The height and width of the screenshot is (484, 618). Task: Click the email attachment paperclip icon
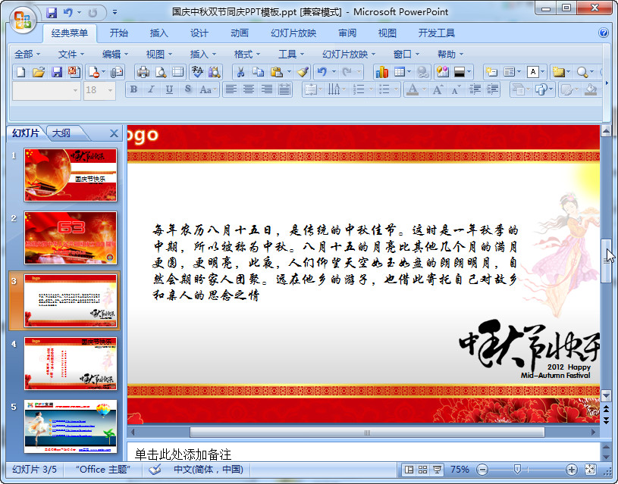[117, 72]
